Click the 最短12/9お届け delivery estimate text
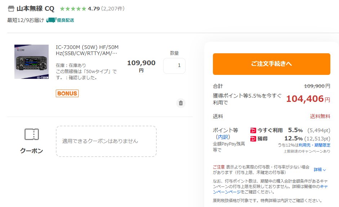 [26, 20]
